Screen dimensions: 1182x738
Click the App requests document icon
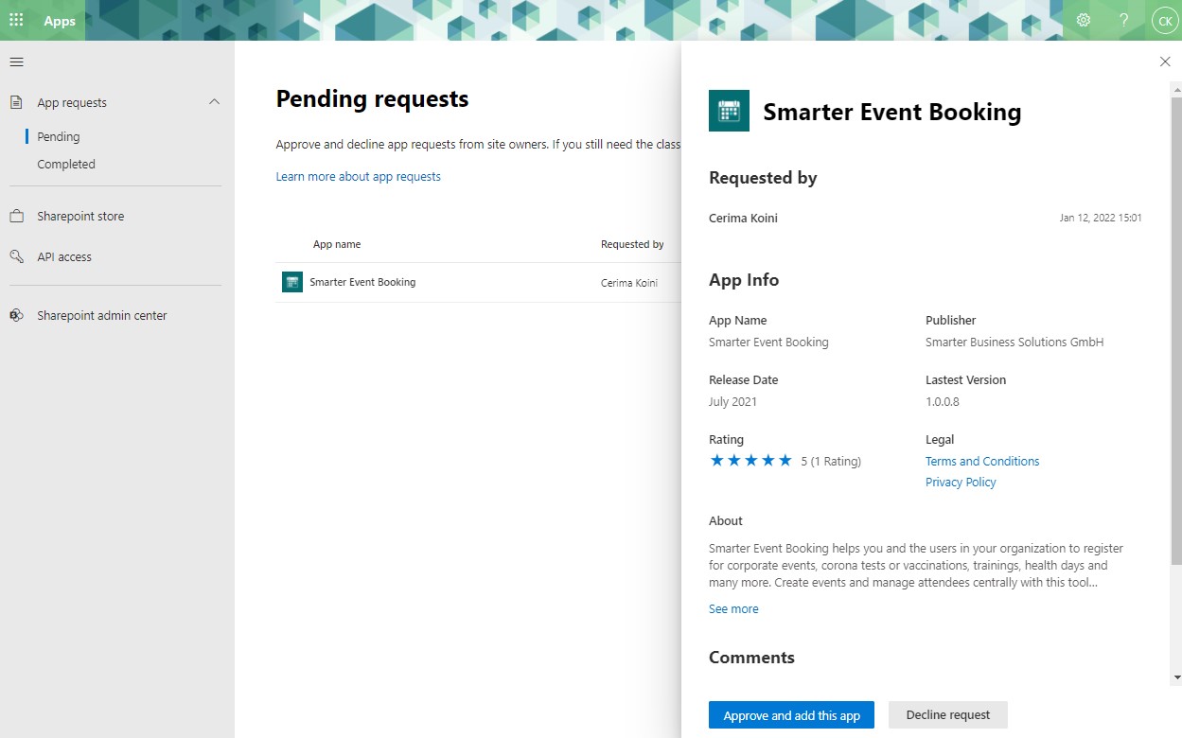16,102
